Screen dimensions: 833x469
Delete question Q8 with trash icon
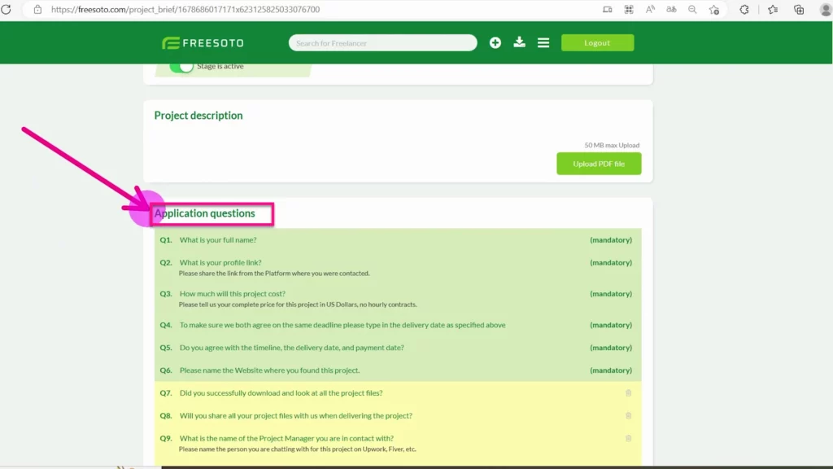[629, 416]
